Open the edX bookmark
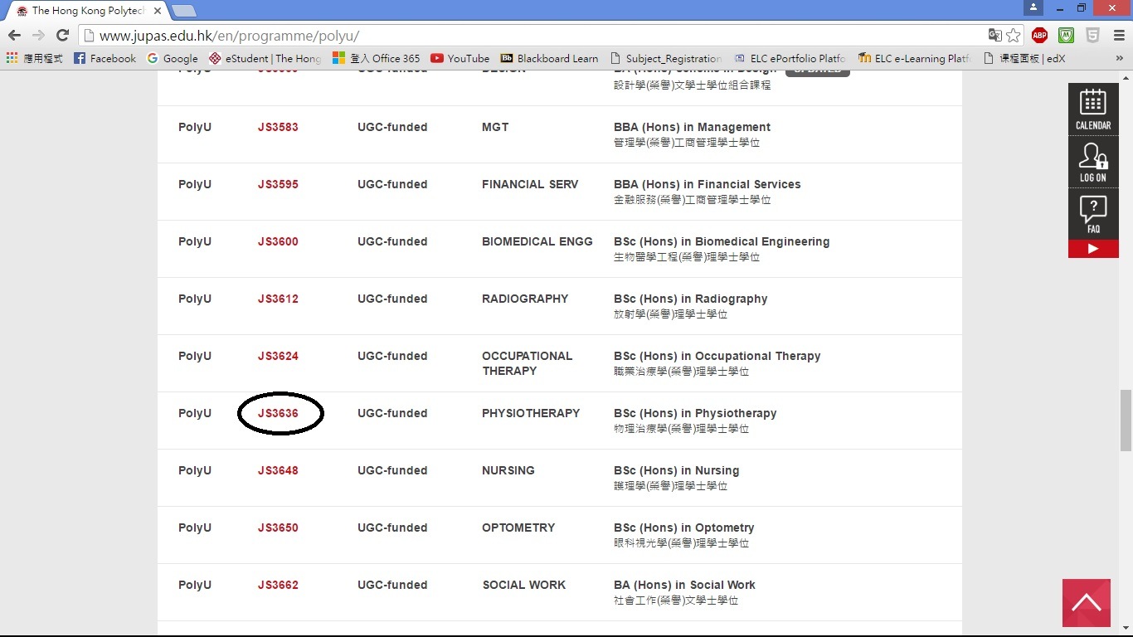Image resolution: width=1133 pixels, height=637 pixels. [x=1024, y=58]
